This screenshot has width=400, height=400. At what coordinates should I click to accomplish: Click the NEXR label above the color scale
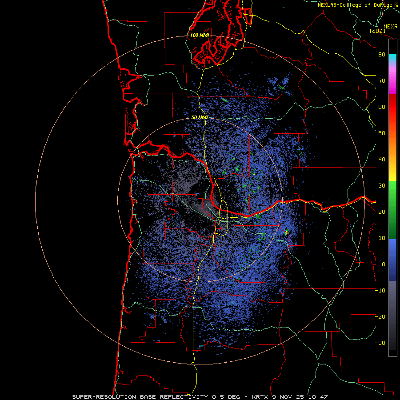tap(390, 27)
